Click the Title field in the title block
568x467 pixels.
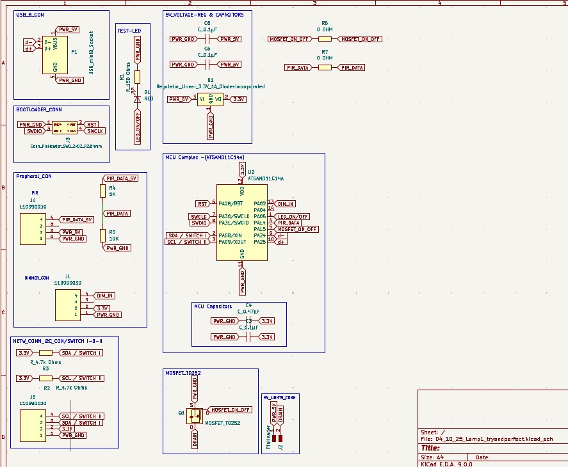coord(430,448)
